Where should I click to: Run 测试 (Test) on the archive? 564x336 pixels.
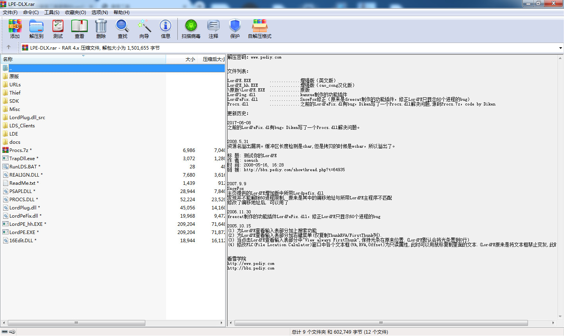point(58,29)
